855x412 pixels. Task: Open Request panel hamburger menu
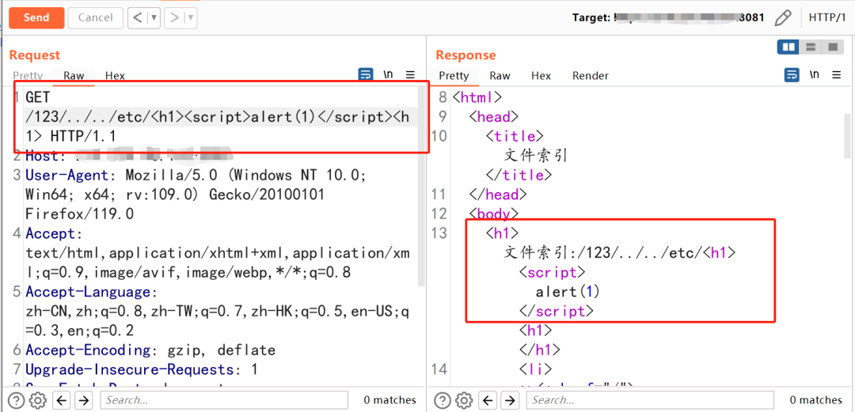click(x=411, y=75)
